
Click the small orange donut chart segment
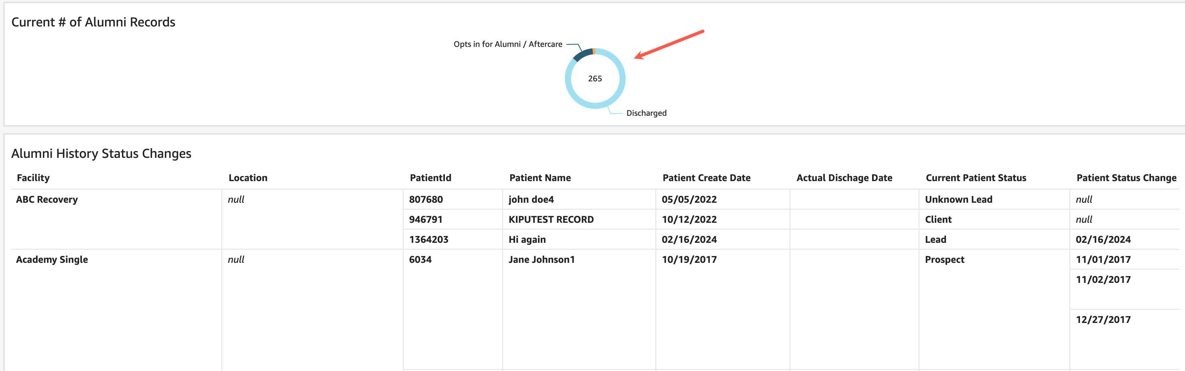(594, 51)
